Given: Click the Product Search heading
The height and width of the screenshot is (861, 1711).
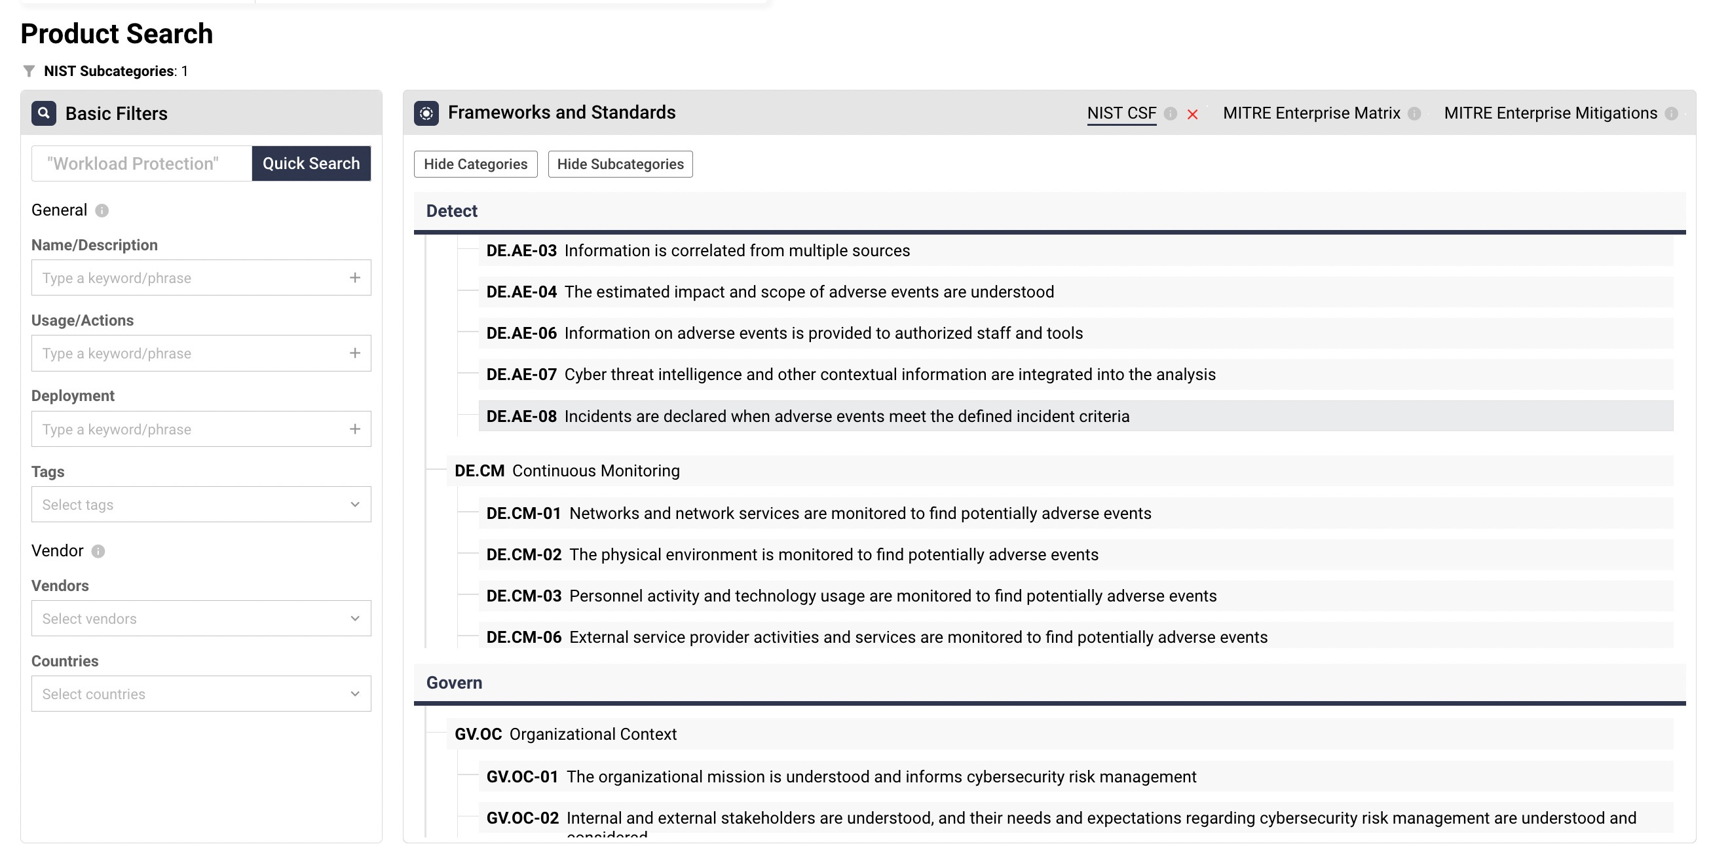Looking at the screenshot, I should (117, 34).
